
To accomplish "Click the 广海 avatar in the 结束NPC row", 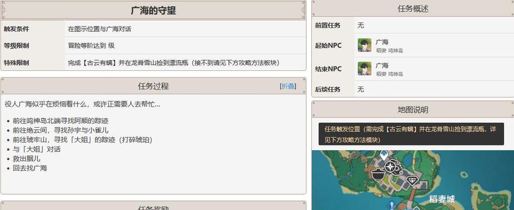I will click(x=364, y=69).
